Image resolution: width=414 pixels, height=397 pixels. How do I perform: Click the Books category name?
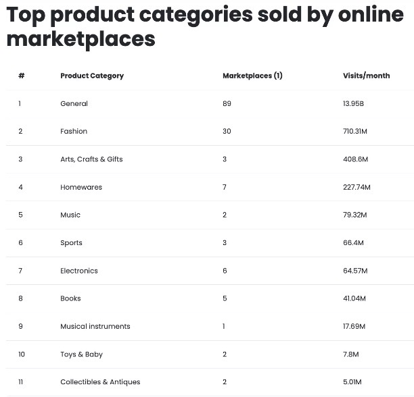tap(70, 298)
